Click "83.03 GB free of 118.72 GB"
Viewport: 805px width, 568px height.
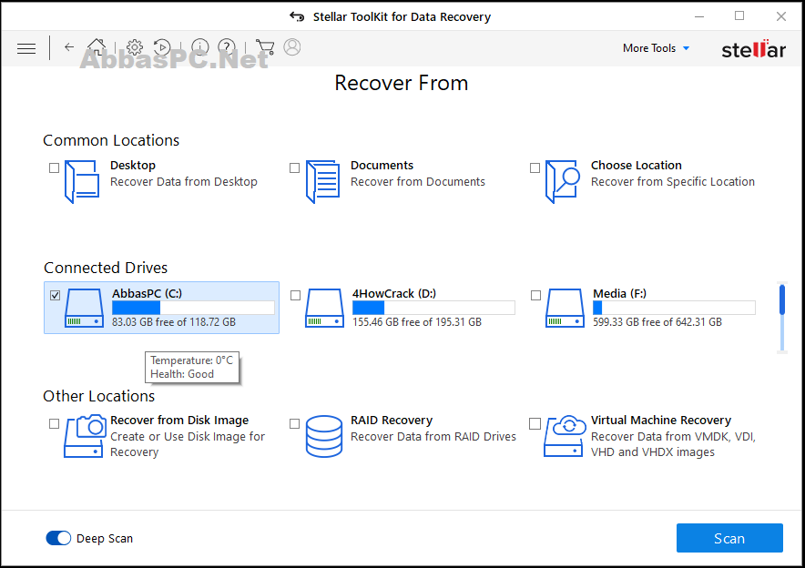[174, 322]
